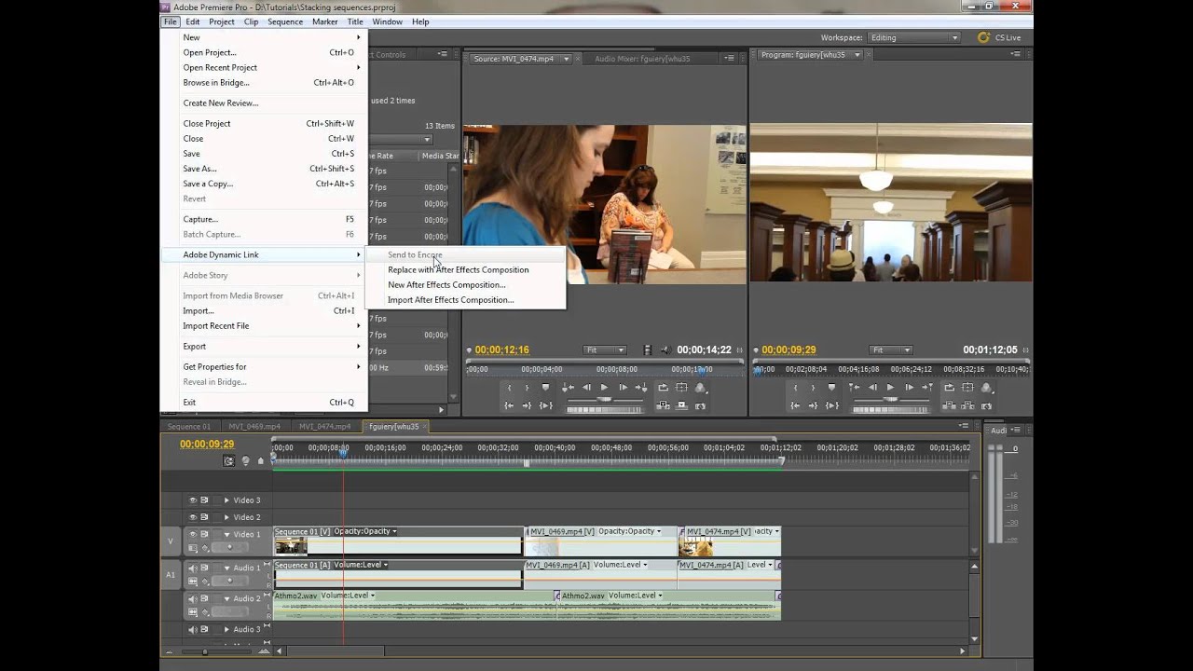Click Overwrite button in Source monitor
This screenshot has height=671, width=1193.
pyautogui.click(x=681, y=405)
